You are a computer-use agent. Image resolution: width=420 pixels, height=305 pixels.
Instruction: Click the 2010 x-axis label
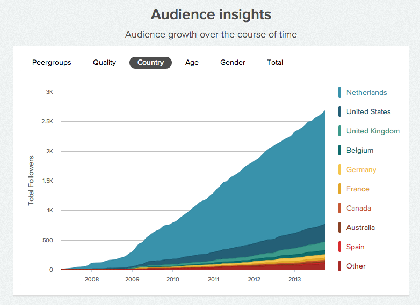[173, 279]
